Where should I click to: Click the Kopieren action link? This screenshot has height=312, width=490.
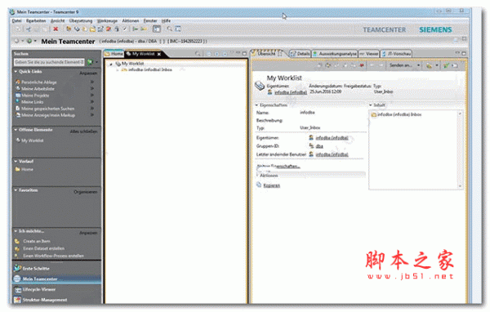tap(272, 185)
